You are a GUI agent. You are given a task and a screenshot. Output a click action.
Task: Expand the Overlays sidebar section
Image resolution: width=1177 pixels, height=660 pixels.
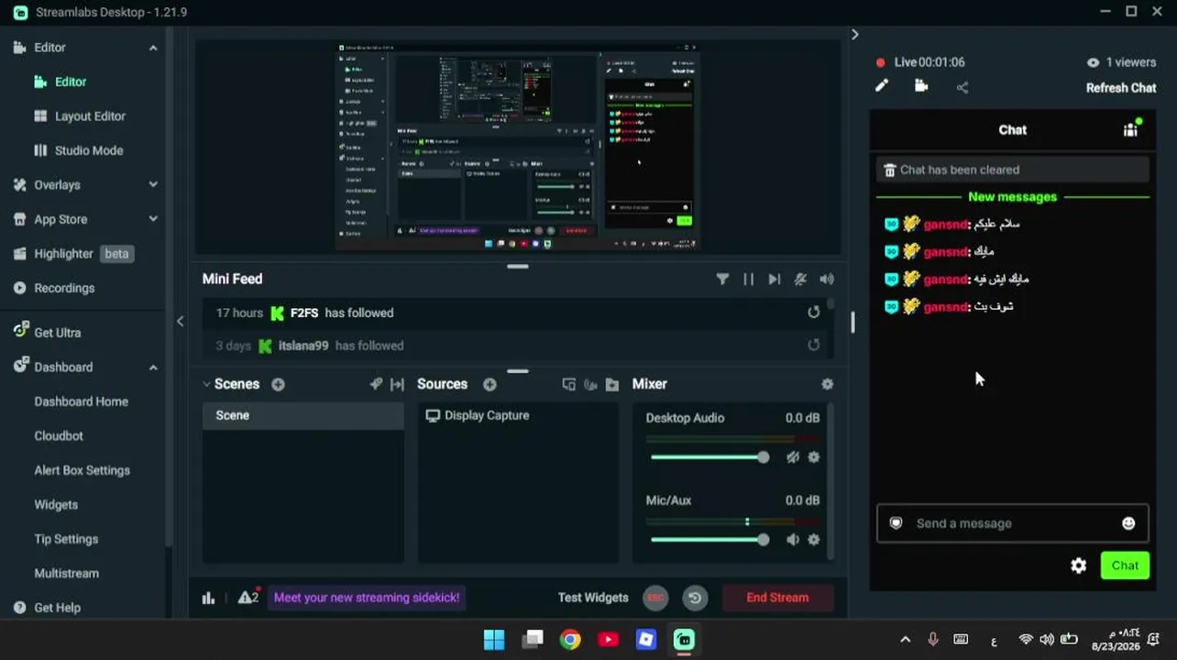(153, 185)
